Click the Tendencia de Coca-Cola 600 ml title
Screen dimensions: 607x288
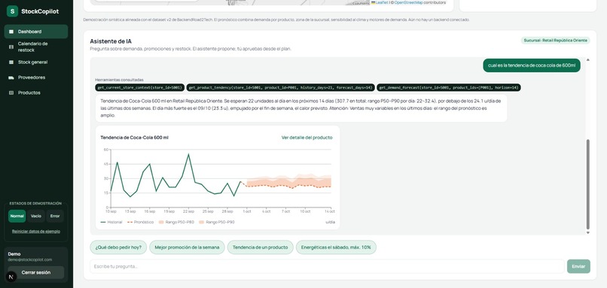(134, 138)
